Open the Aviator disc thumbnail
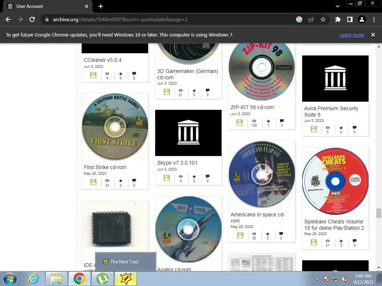This screenshot has width=382, height=286. click(x=188, y=229)
